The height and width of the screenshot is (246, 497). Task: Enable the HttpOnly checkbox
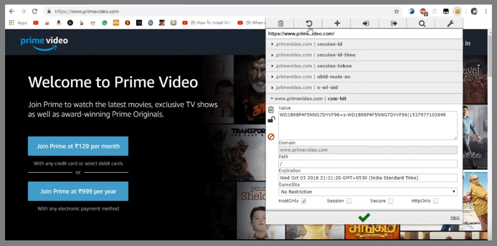(436, 201)
